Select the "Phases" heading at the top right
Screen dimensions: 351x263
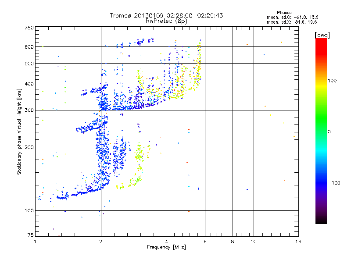click(x=284, y=13)
